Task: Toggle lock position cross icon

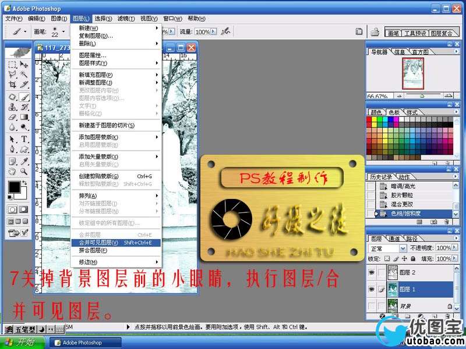Action: [x=404, y=258]
